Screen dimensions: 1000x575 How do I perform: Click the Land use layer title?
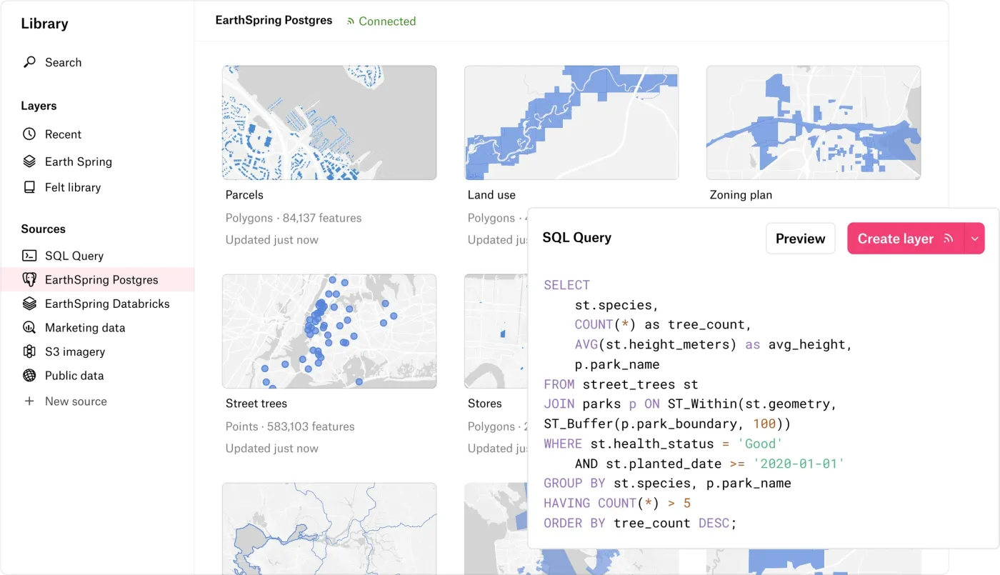491,195
